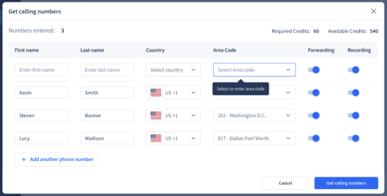
Task: Click the Numbers entered count 3
Action: click(63, 31)
